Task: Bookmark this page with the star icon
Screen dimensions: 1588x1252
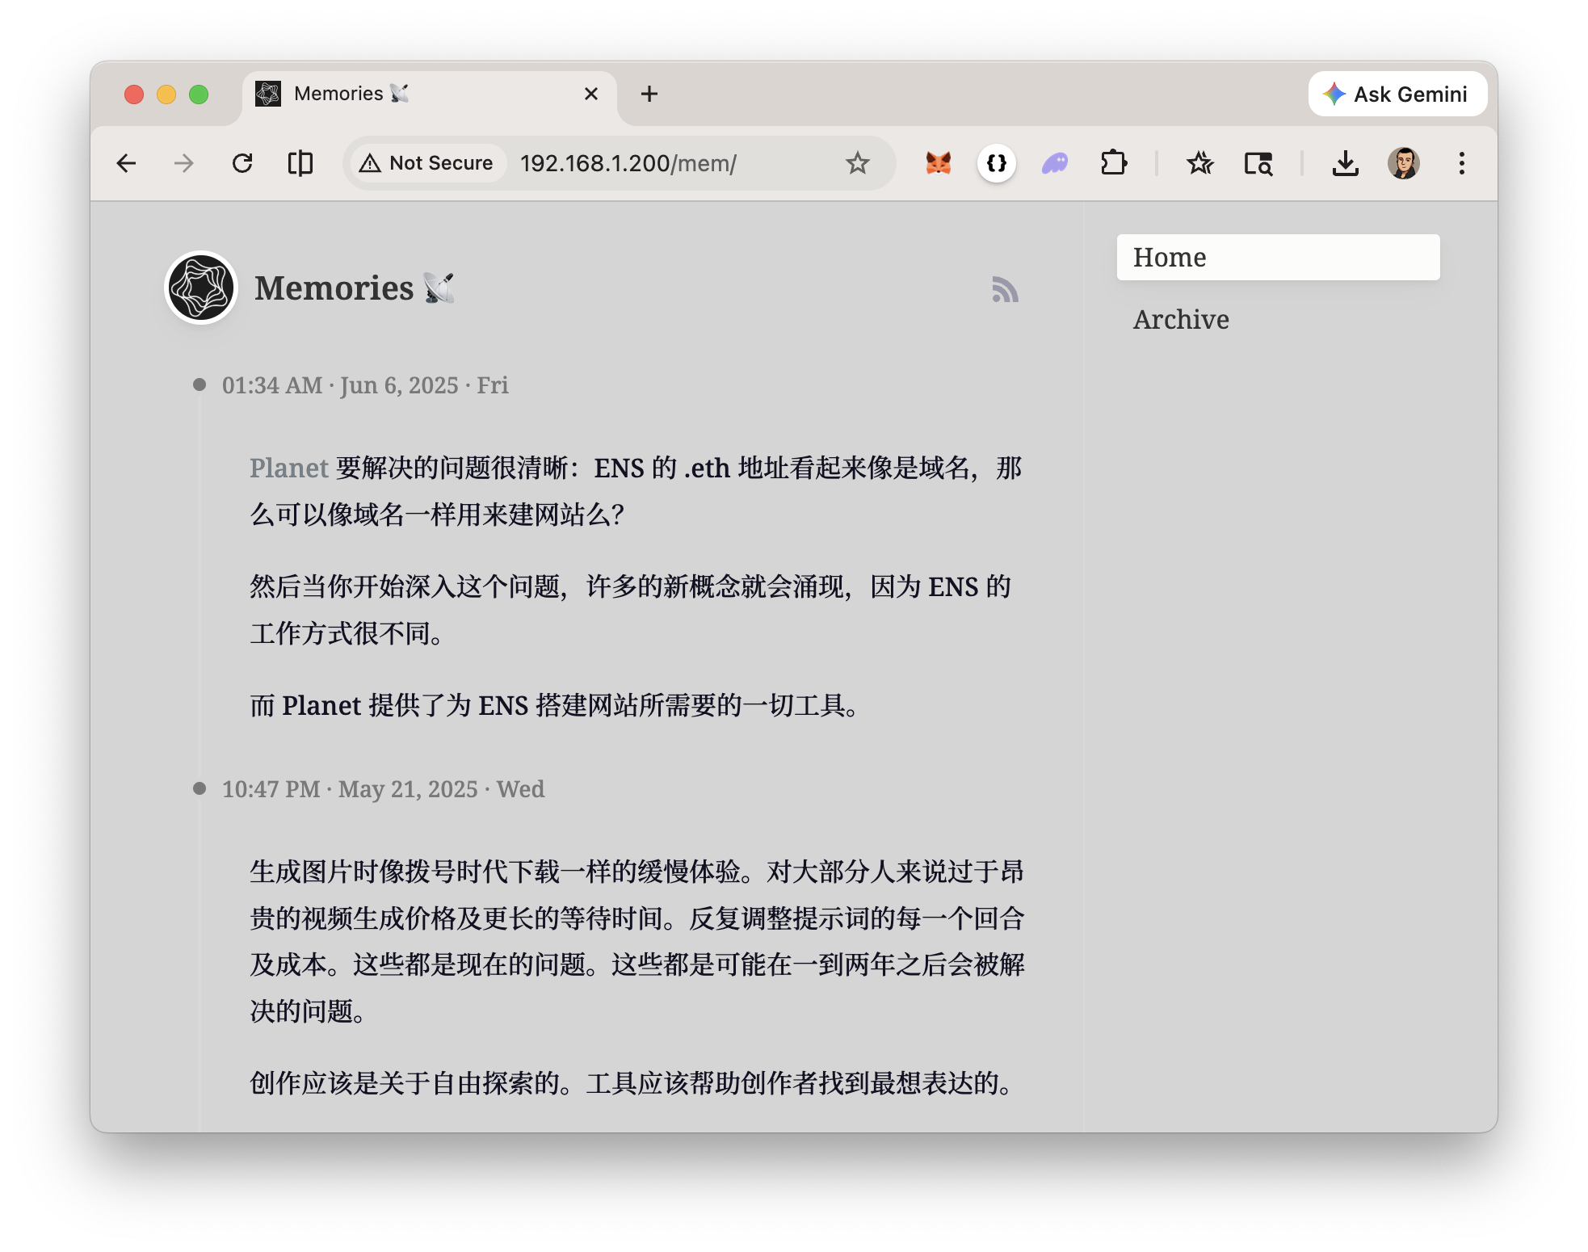Action: click(858, 163)
